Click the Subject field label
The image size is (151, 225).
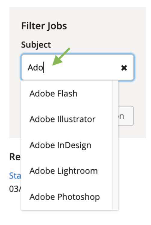point(36,45)
